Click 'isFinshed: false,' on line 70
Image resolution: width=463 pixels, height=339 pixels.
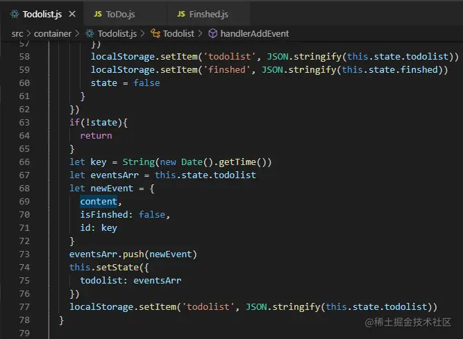[x=125, y=215]
